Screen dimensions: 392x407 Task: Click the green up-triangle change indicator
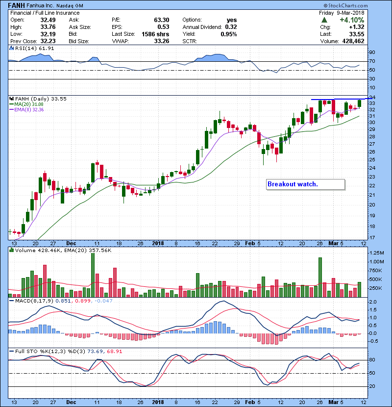tap(324, 20)
